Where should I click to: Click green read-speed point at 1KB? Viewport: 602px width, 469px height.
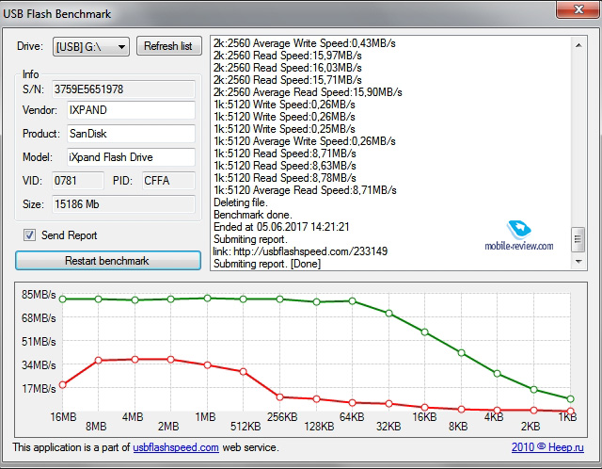[571, 399]
